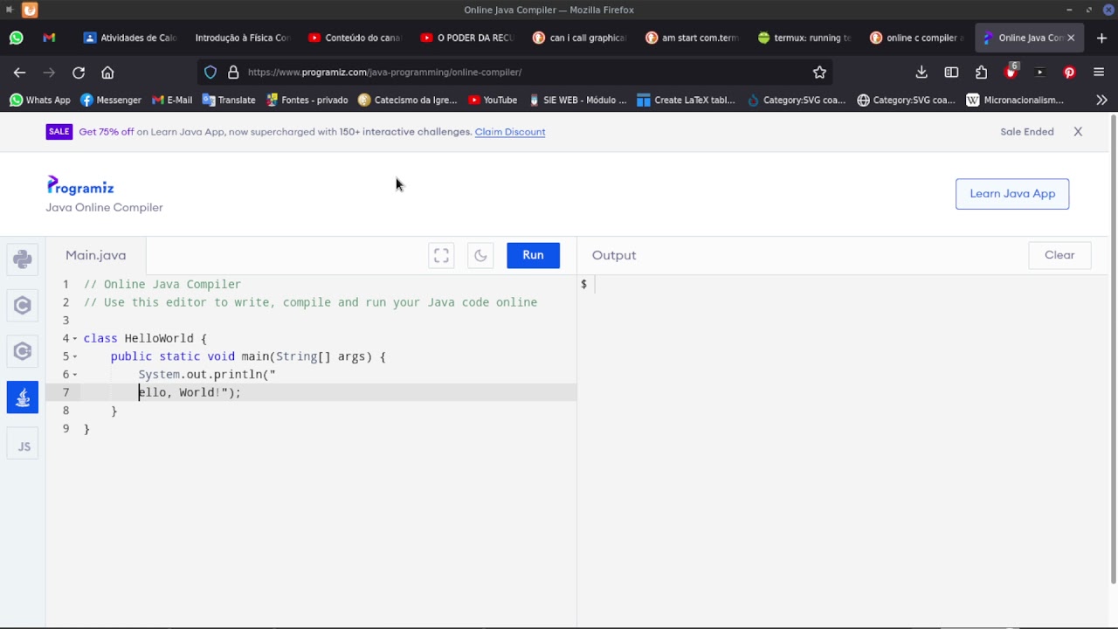Bookmark this page with star
Viewport: 1118px width, 629px height.
(x=819, y=73)
